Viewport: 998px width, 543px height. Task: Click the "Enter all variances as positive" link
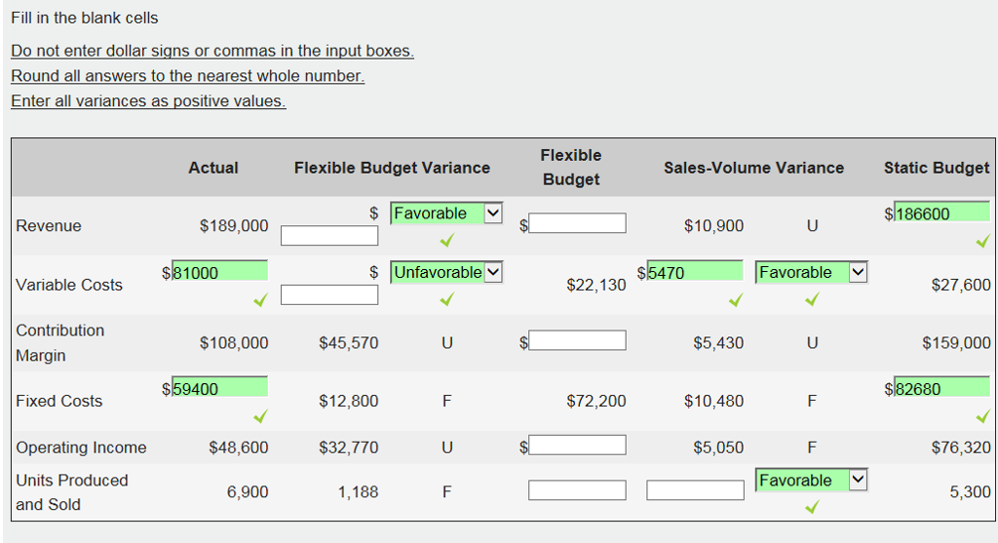pyautogui.click(x=148, y=101)
